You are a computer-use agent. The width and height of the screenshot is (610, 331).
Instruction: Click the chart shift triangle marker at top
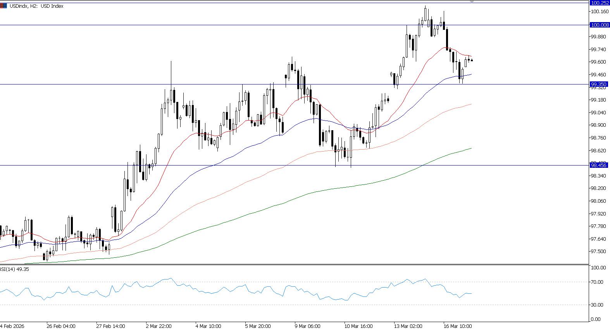pos(472,2)
